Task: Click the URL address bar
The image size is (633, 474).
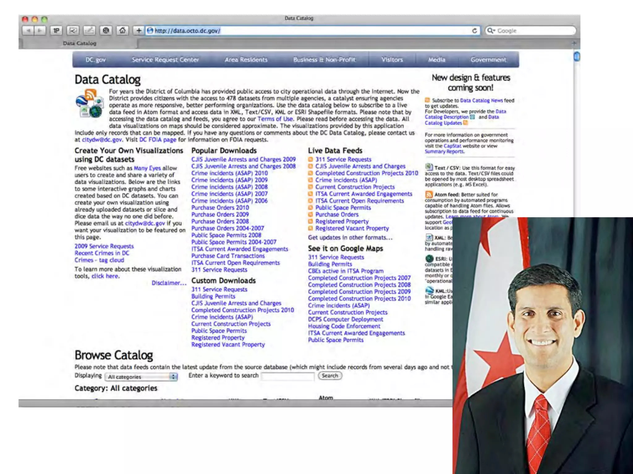Action: (x=309, y=31)
